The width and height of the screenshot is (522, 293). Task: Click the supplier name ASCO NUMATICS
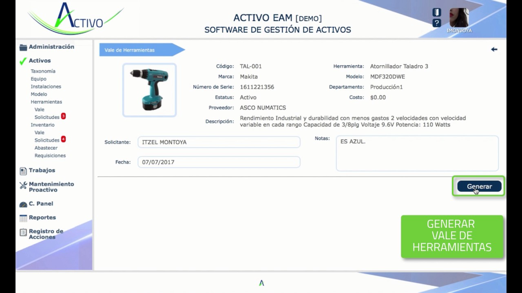[263, 108]
